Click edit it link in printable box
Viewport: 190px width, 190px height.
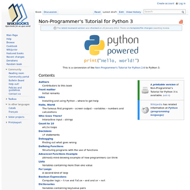coord(167,96)
